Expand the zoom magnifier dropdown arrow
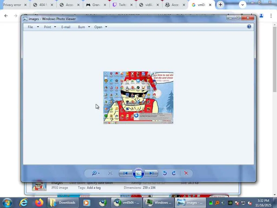The width and height of the screenshot is (277, 208). click(x=99, y=173)
